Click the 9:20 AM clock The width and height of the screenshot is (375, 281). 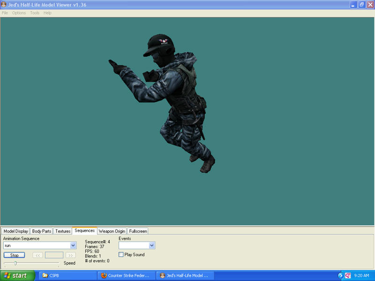361,275
